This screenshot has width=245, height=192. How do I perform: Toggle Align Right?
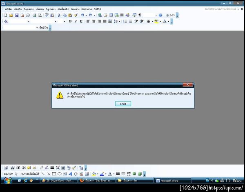click(x=99, y=21)
